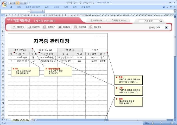Open the 삽입 ribbon tab
177x125 pixels.
[x=19, y=7]
